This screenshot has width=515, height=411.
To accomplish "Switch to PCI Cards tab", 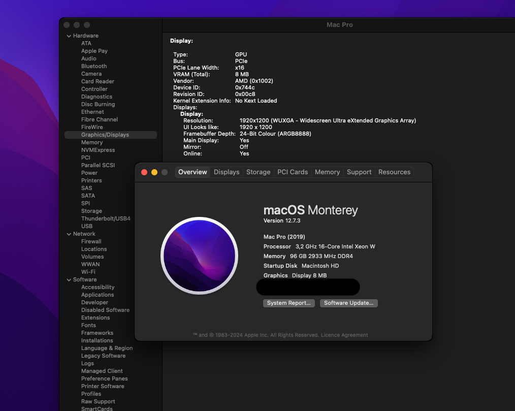I will [x=293, y=172].
